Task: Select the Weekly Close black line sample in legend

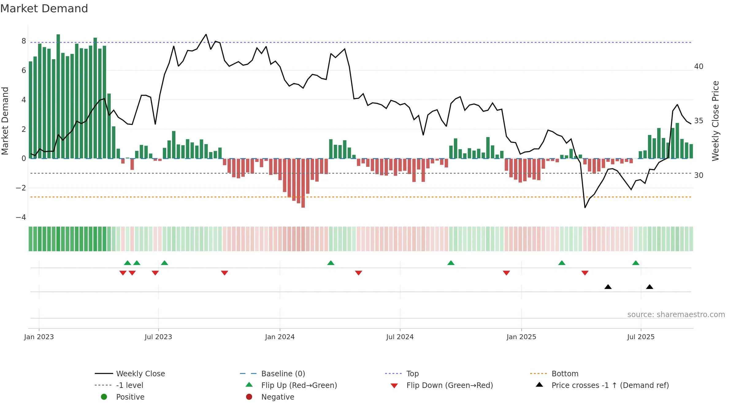Action: click(x=104, y=374)
